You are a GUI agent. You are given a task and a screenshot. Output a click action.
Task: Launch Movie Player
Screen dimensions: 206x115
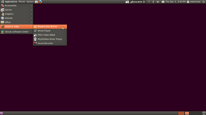(x=50, y=31)
